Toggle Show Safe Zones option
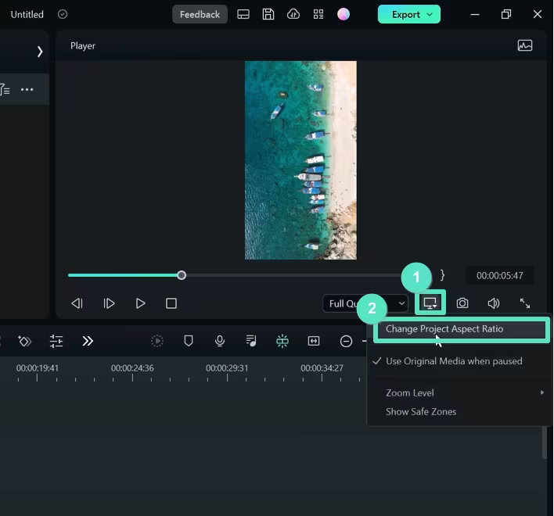This screenshot has height=516, width=554. [421, 411]
